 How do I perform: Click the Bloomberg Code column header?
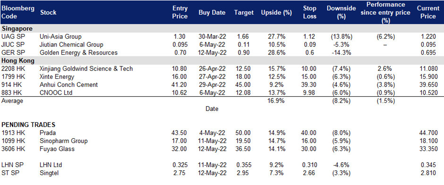[x=18, y=12]
